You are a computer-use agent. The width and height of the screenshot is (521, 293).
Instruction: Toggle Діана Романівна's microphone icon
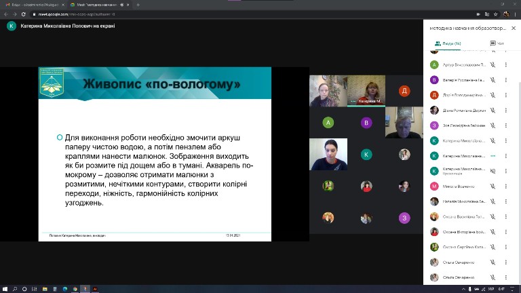pyautogui.click(x=493, y=111)
